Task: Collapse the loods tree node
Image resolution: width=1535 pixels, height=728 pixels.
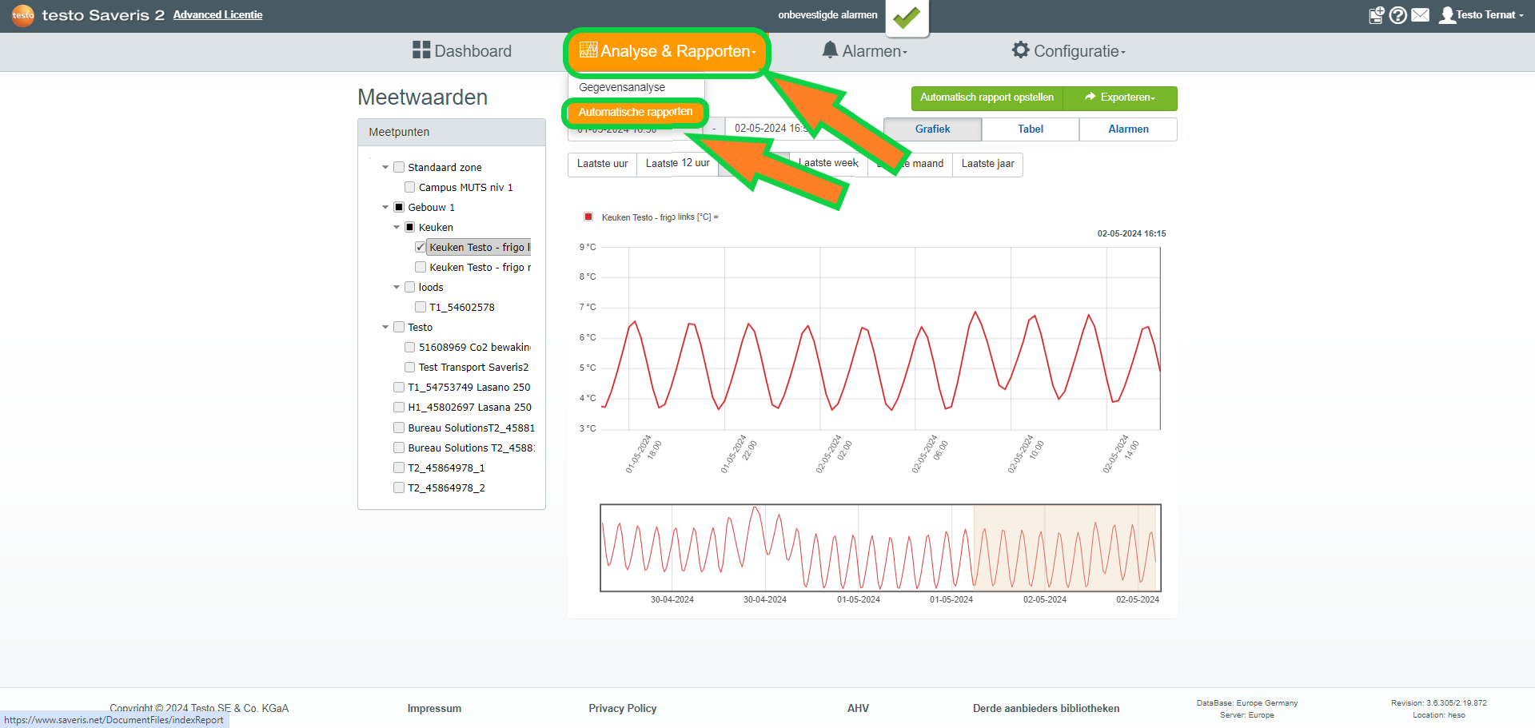Action: coord(397,287)
